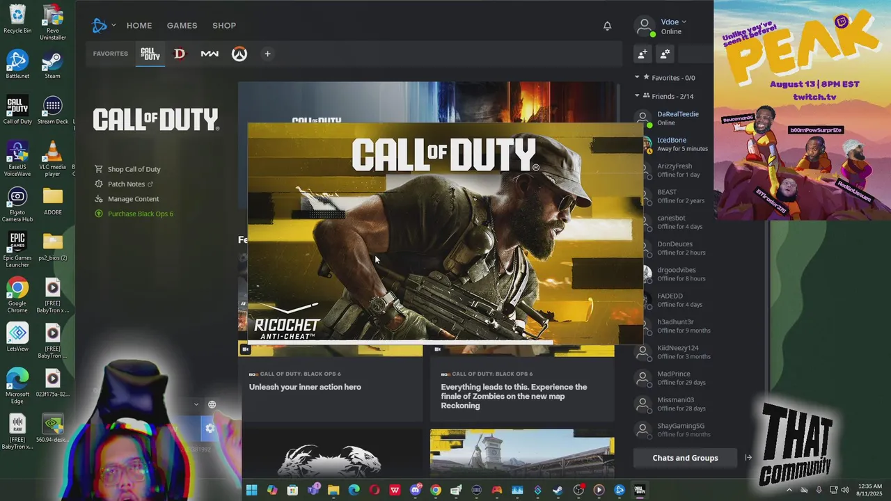891x501 pixels.
Task: Open the SHOP tab
Action: 224,26
